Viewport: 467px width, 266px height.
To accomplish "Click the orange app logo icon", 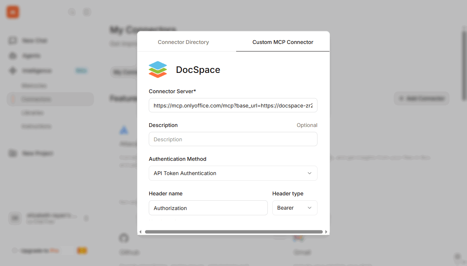I will click(x=12, y=12).
